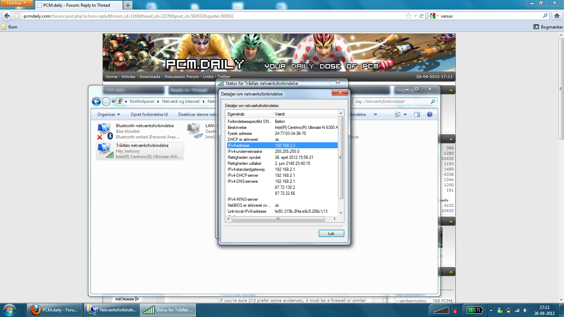Click the reload page icon
This screenshot has height=317, width=564.
(x=421, y=16)
